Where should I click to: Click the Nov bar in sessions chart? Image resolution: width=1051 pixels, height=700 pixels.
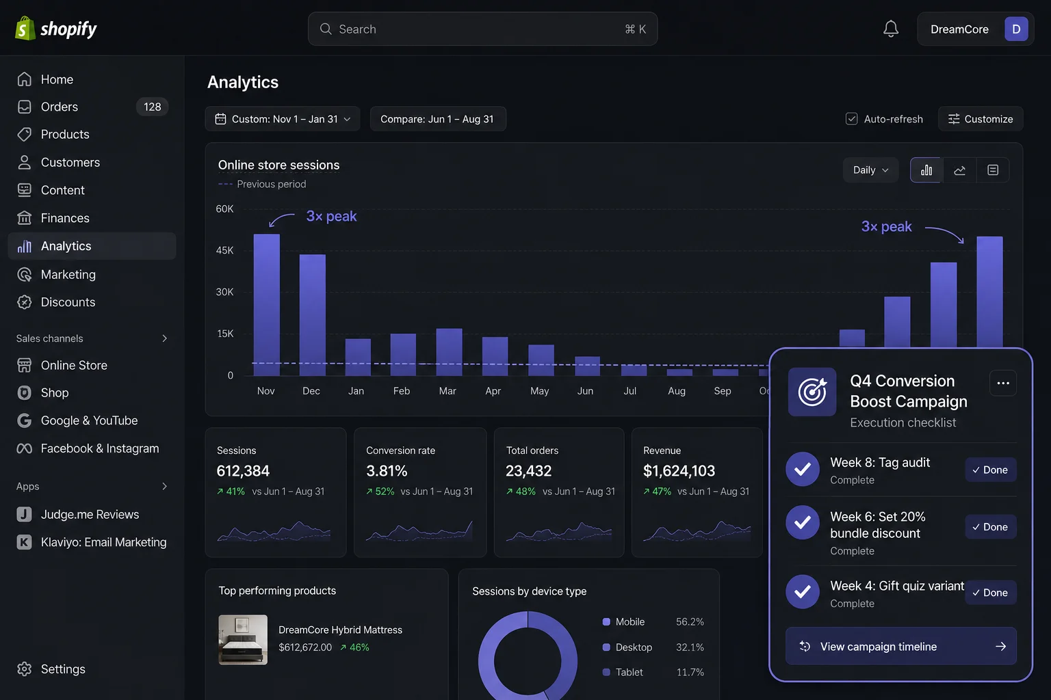pos(266,305)
